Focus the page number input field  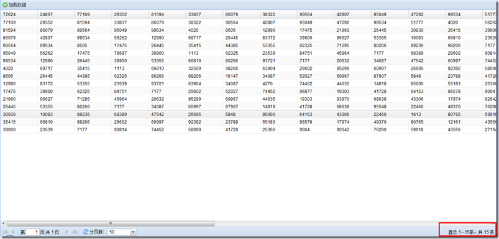click(33, 232)
